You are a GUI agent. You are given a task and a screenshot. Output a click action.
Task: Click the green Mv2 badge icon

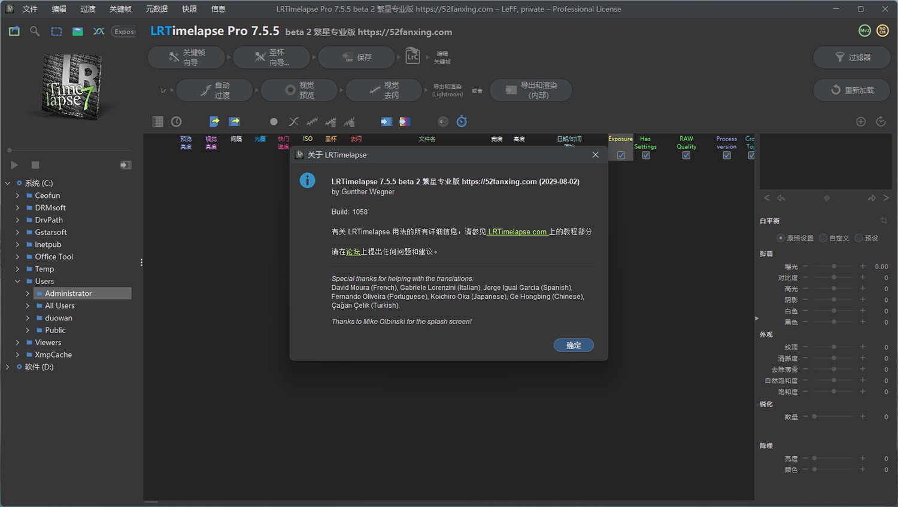864,30
